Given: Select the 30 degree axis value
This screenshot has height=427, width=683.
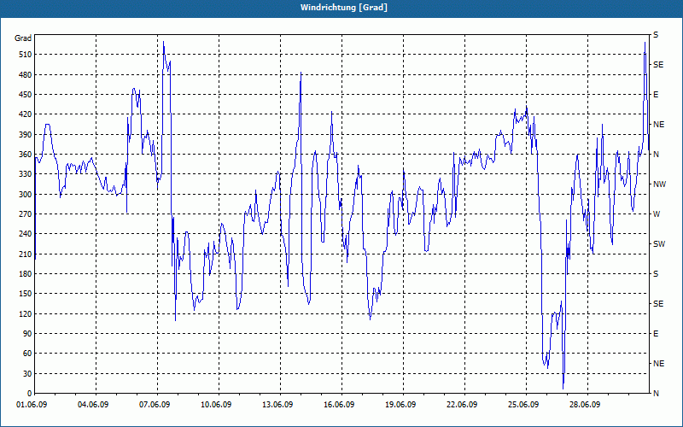Looking at the screenshot, I should pyautogui.click(x=27, y=373).
